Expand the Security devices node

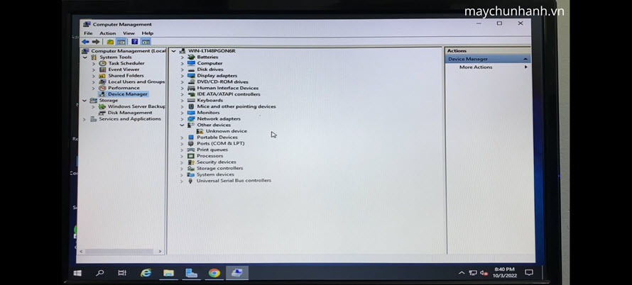[x=182, y=162]
